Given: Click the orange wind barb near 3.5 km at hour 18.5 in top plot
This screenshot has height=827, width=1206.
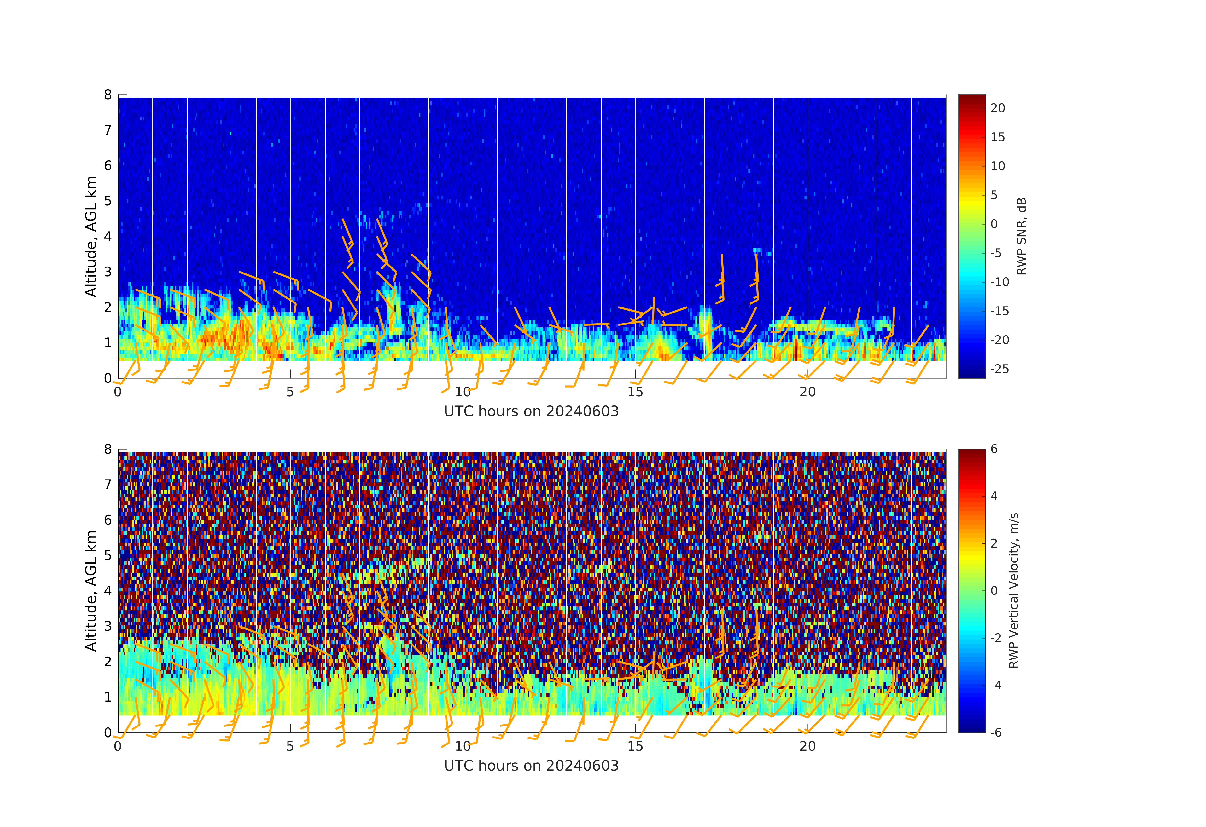Looking at the screenshot, I should pyautogui.click(x=757, y=264).
